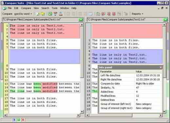Screen dimensions: 170x123
Task: Click the funnel-shaped toolbar icon right of green refresh
Action: tap(55, 14)
